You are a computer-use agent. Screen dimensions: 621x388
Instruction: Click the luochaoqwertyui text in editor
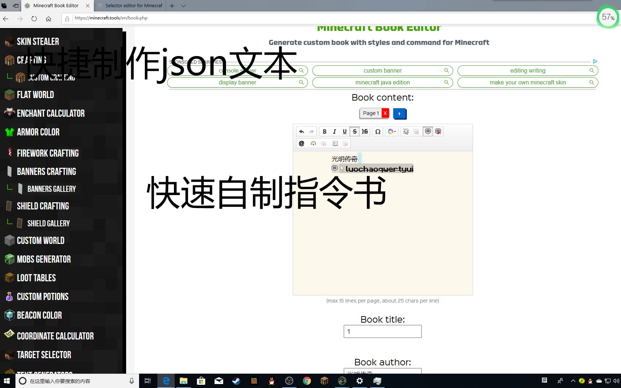379,169
